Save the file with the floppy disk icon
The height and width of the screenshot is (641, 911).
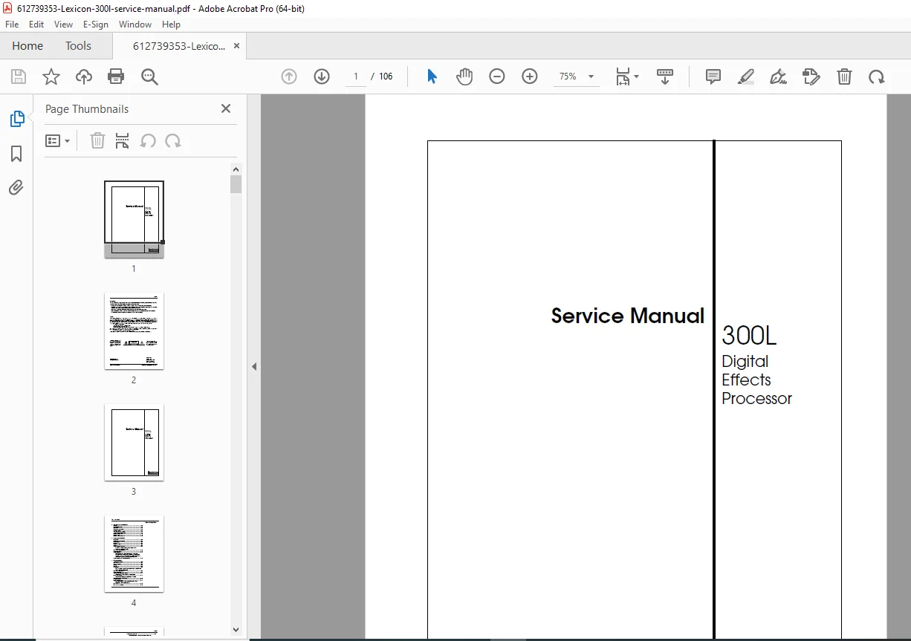19,77
